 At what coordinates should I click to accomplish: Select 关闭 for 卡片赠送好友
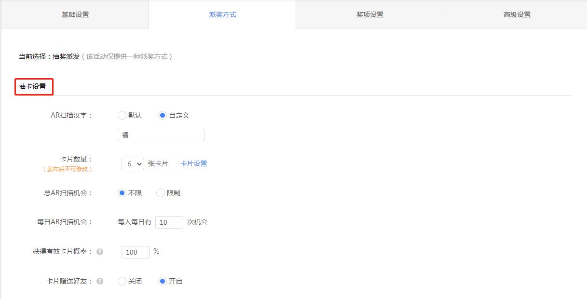click(122, 281)
